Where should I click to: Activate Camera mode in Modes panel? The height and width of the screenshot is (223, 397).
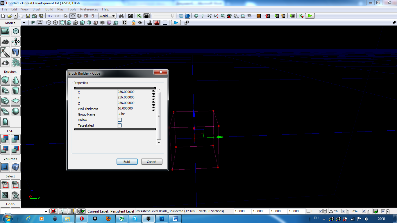click(5, 31)
